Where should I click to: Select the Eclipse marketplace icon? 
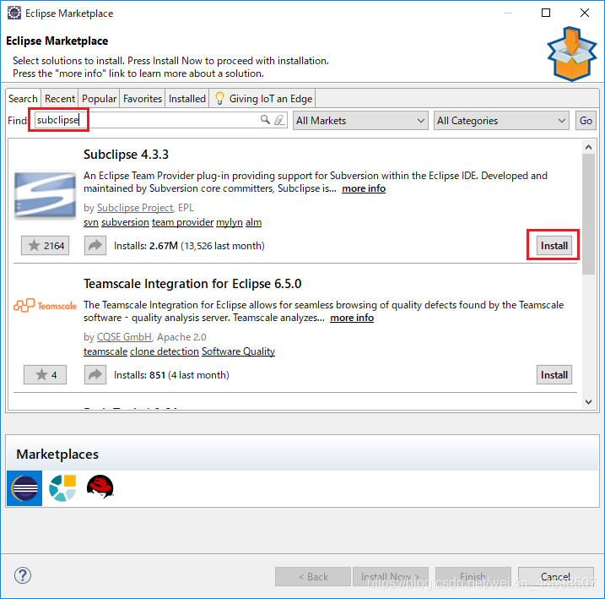(x=24, y=488)
